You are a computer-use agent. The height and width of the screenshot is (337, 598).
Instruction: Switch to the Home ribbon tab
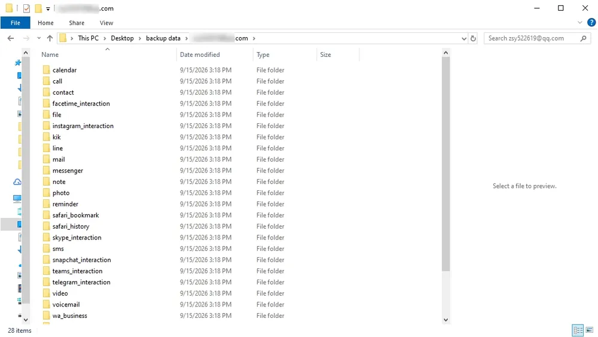[x=45, y=23]
